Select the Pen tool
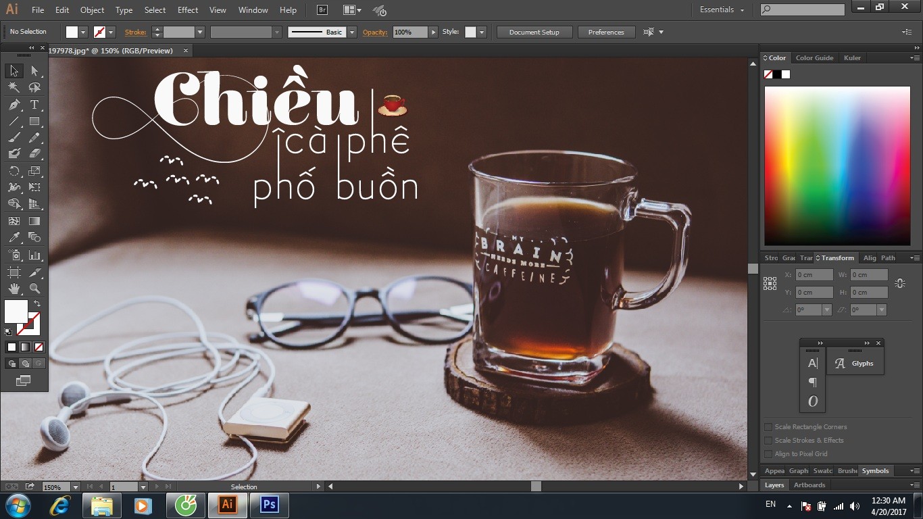 point(14,105)
